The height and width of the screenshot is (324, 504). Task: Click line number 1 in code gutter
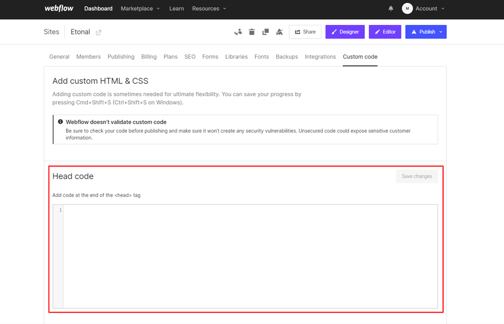click(x=60, y=210)
